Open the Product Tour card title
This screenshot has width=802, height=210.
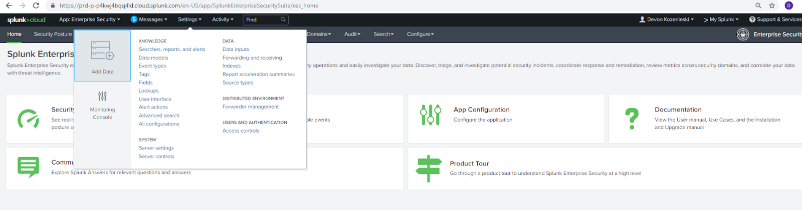click(x=469, y=163)
